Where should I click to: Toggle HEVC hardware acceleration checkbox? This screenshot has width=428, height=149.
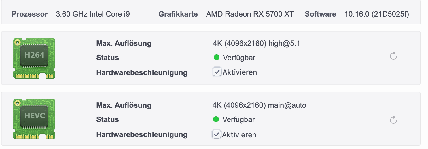point(216,134)
